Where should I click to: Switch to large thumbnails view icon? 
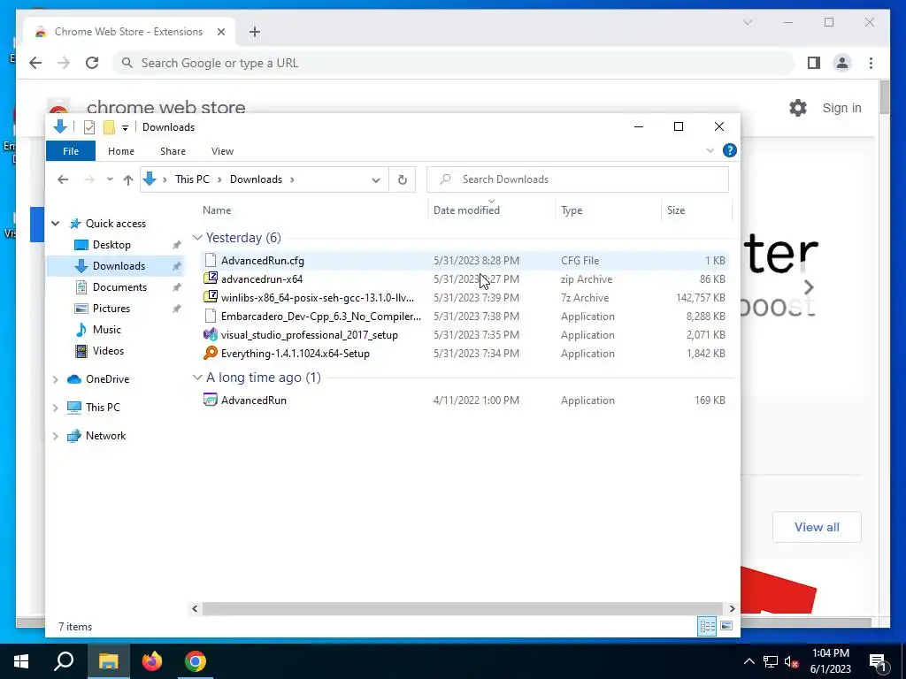coord(726,627)
